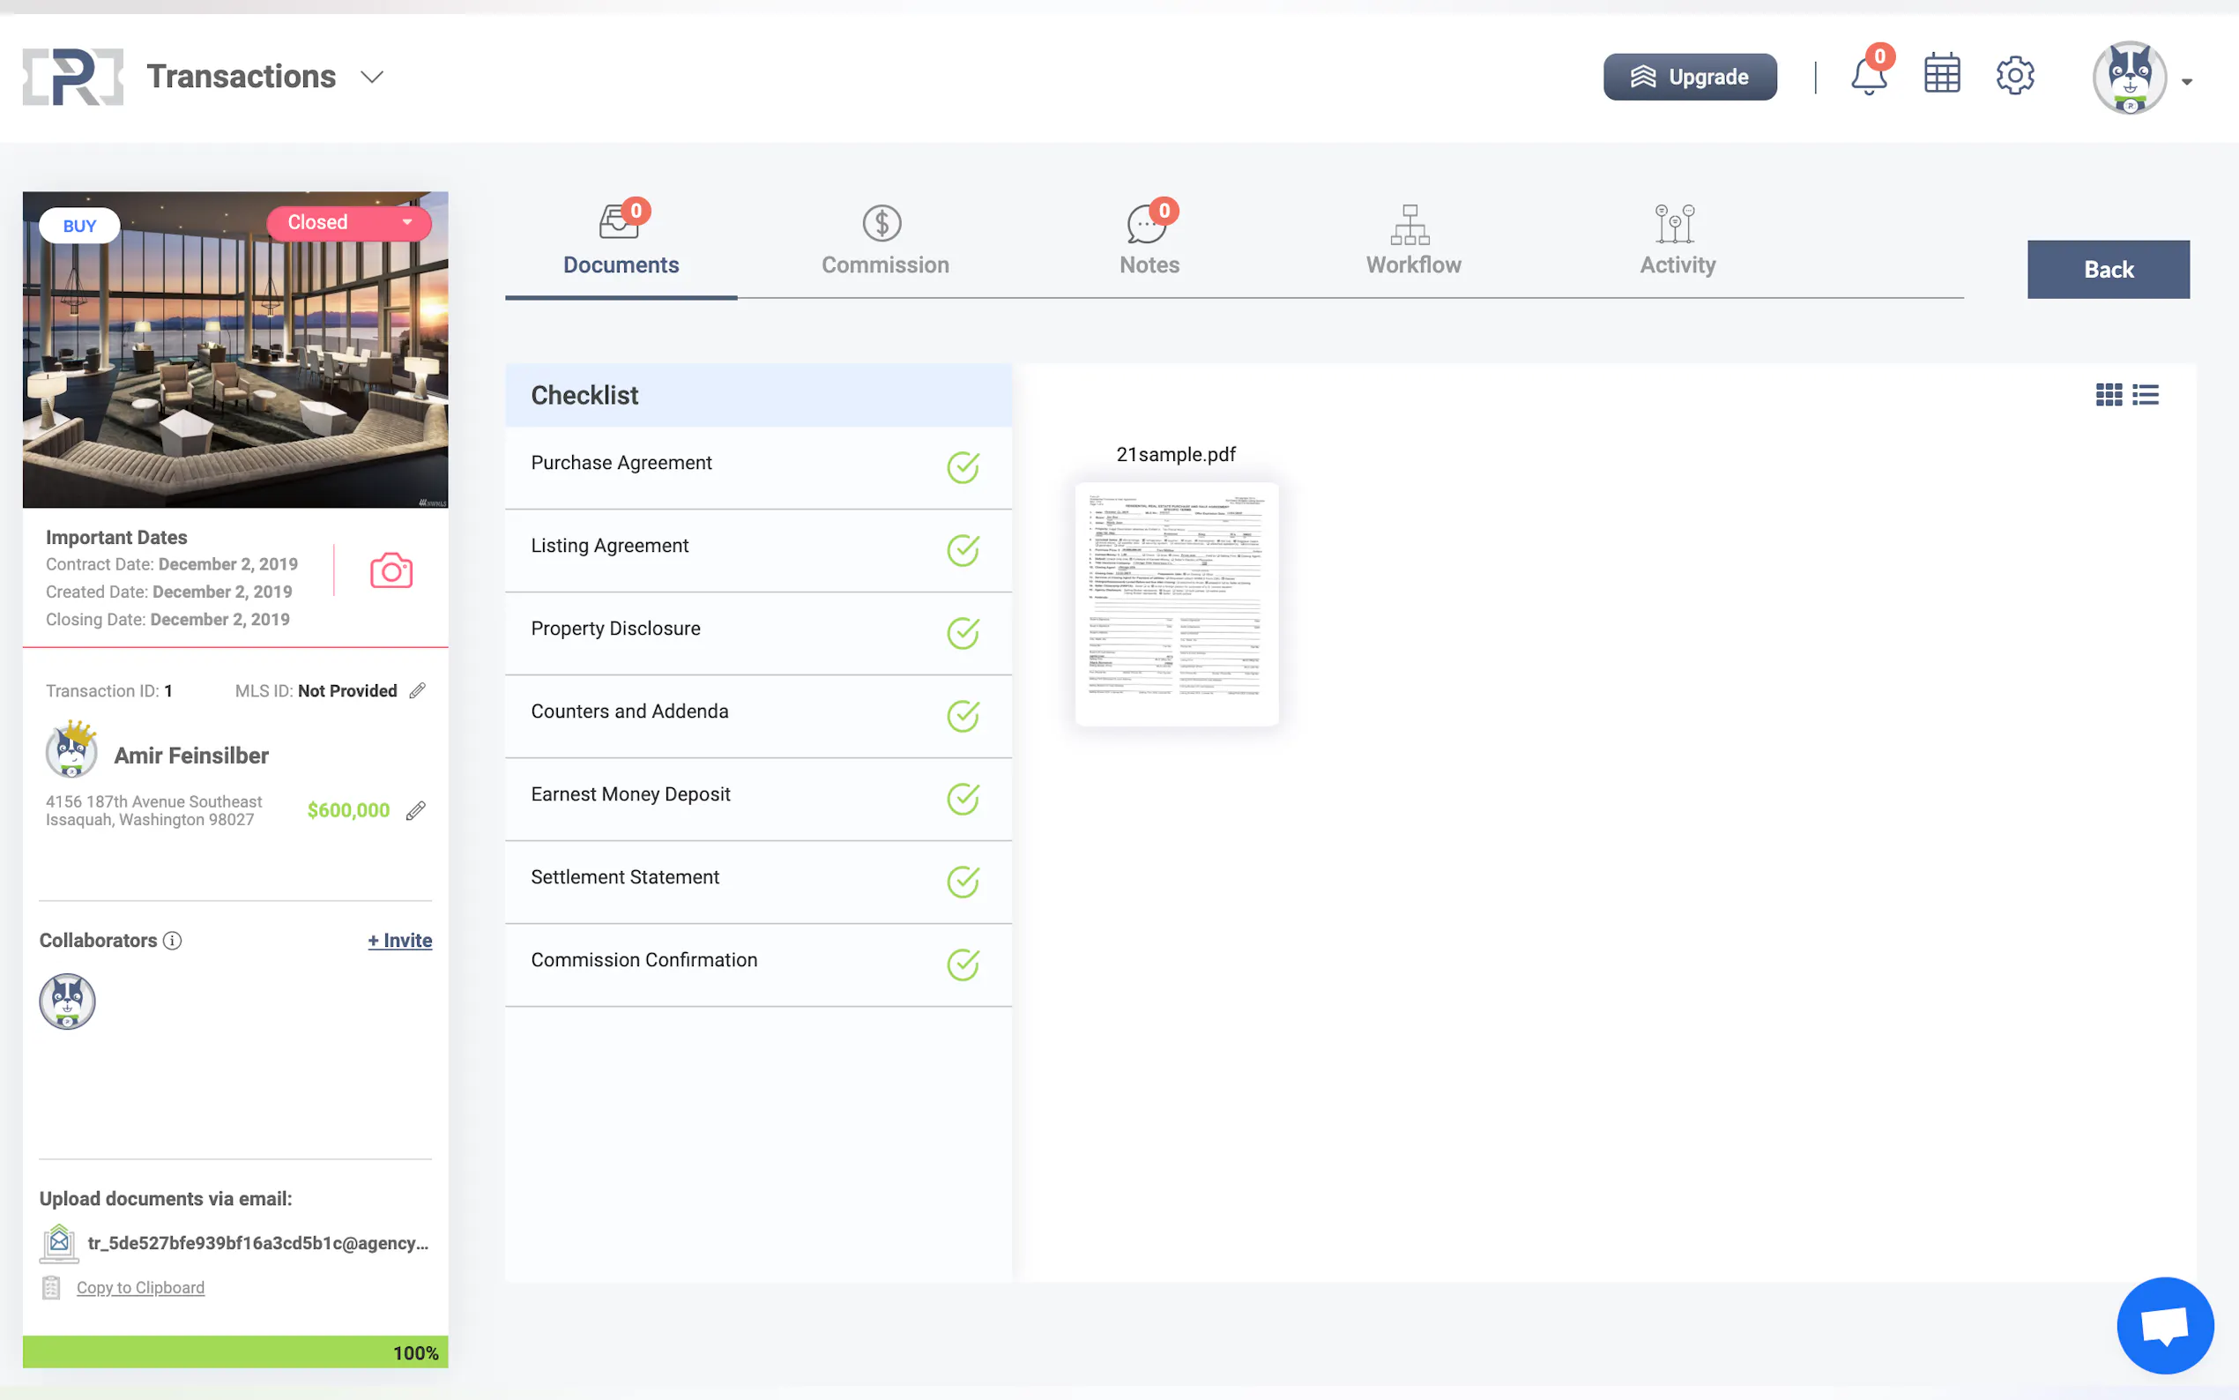Toggle Property Disclosure check mark
Image resolution: width=2239 pixels, height=1400 pixels.
(963, 633)
